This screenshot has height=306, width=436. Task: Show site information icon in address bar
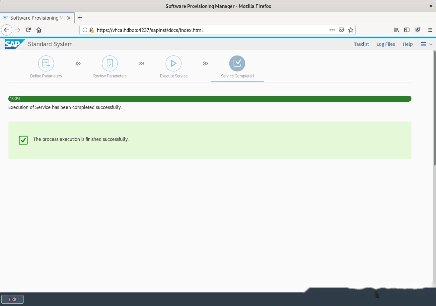[85, 30]
